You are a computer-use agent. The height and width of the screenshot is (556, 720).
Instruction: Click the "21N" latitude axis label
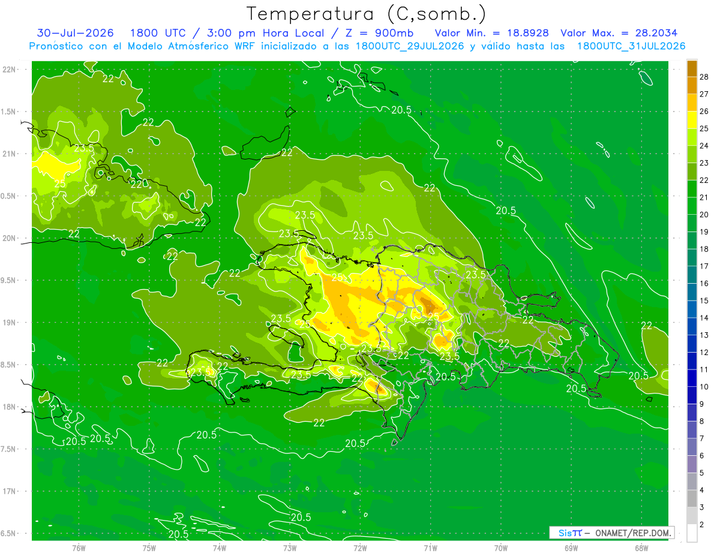[x=10, y=154]
